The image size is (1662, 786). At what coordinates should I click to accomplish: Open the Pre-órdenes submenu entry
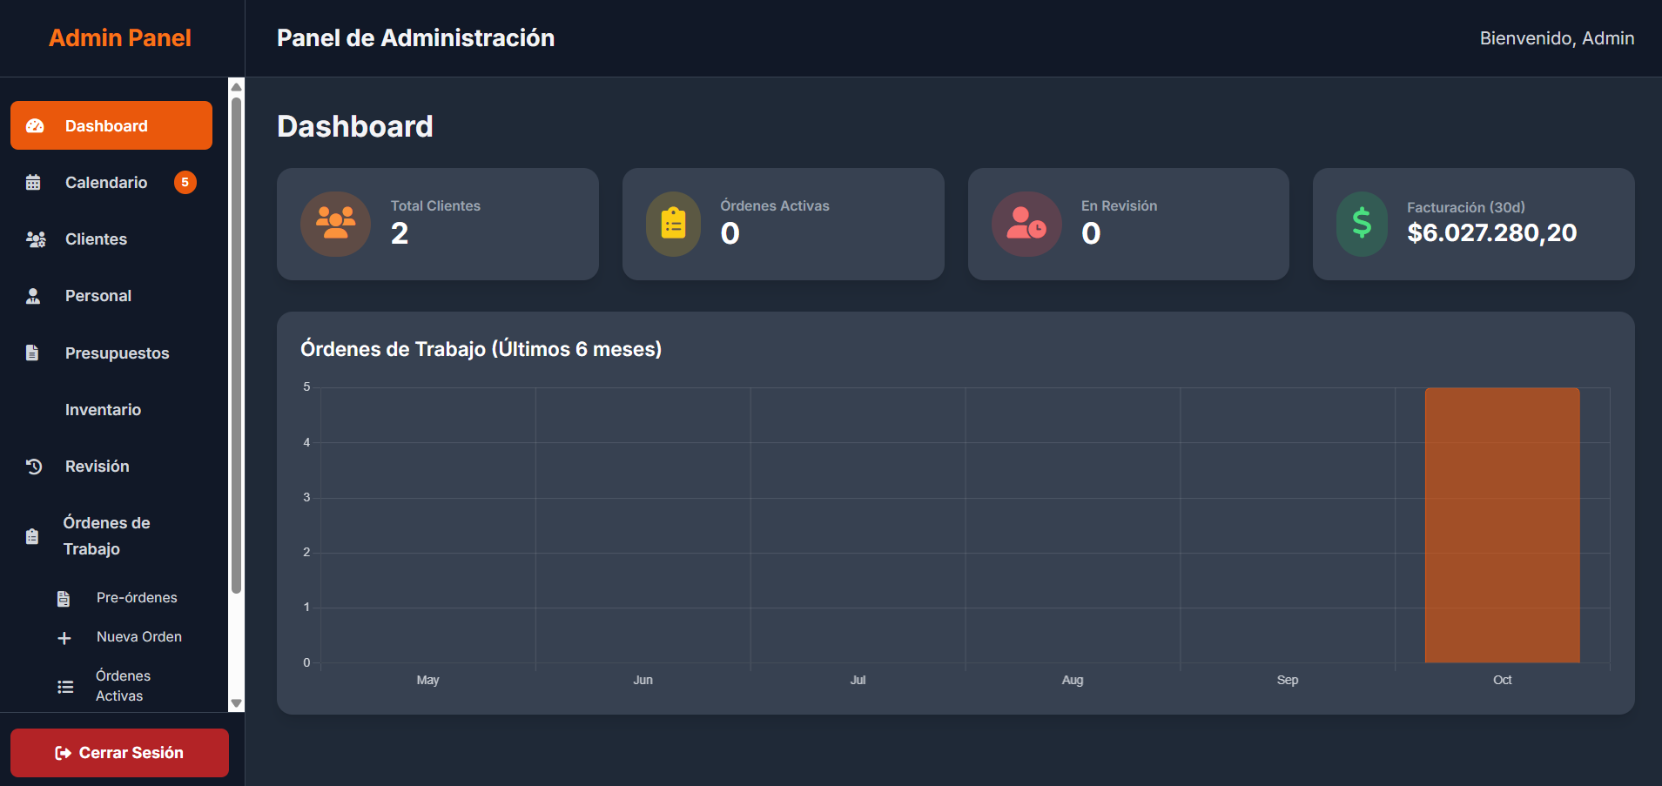pos(137,598)
